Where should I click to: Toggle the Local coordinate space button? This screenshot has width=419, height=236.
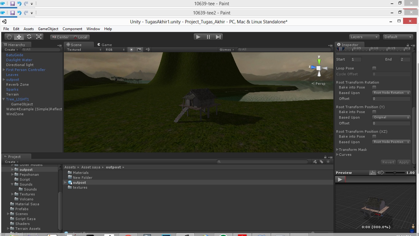[80, 37]
